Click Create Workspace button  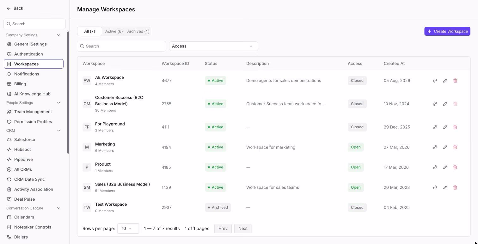(x=447, y=31)
